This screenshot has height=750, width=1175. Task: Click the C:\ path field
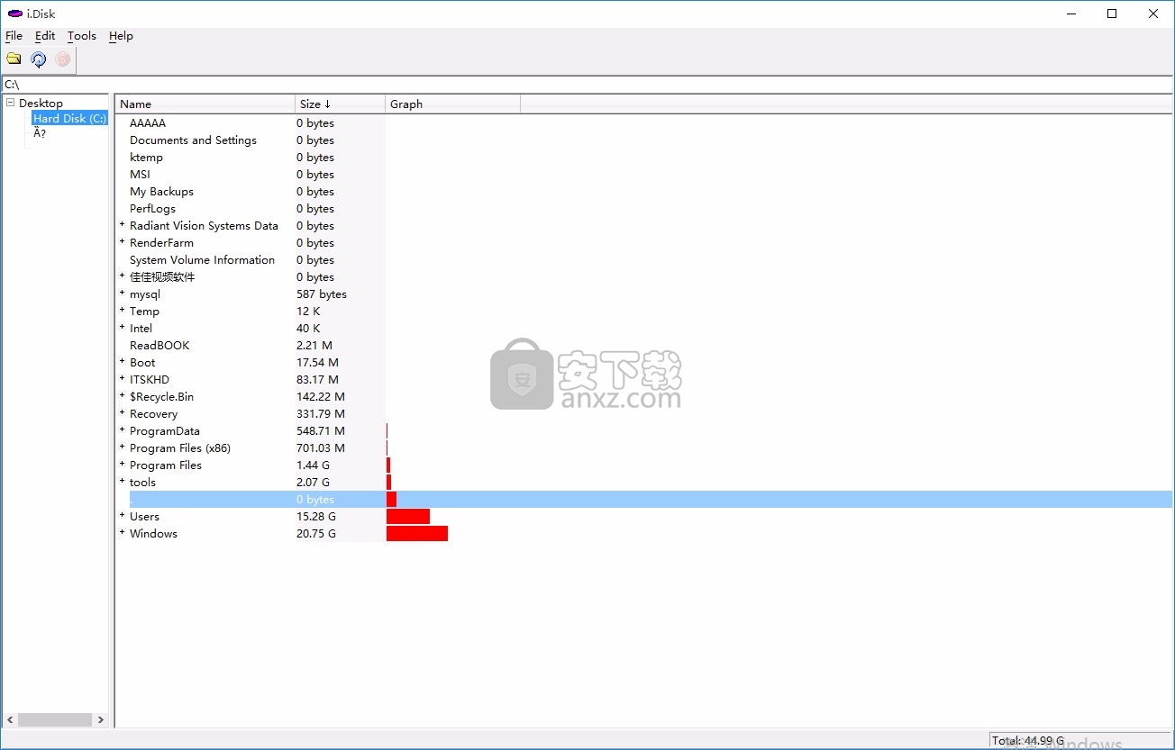pos(587,84)
